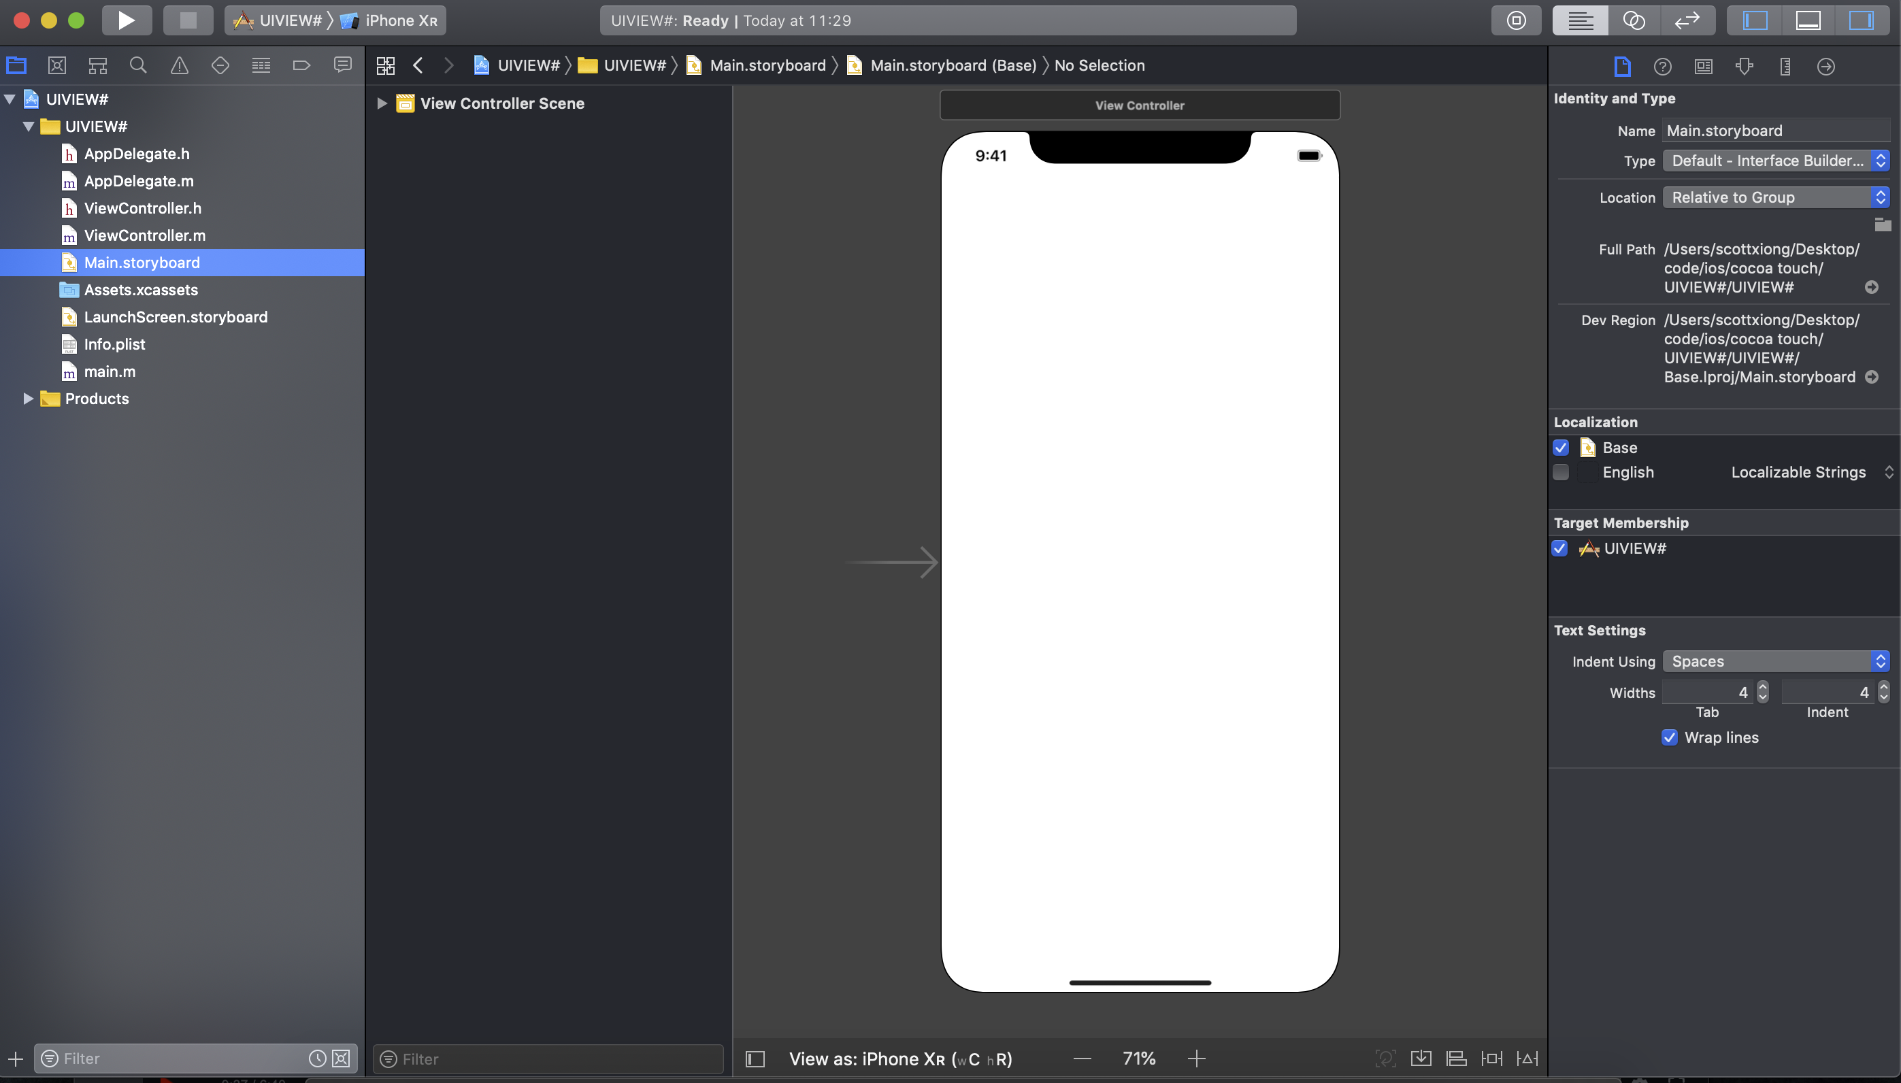1901x1083 pixels.
Task: Show the Quick Help inspector
Action: coord(1662,66)
